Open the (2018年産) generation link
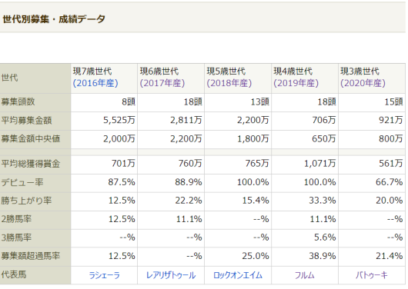This screenshot has height=289, width=408. tap(229, 83)
